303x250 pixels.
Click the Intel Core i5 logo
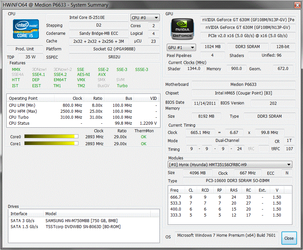tap(26, 29)
